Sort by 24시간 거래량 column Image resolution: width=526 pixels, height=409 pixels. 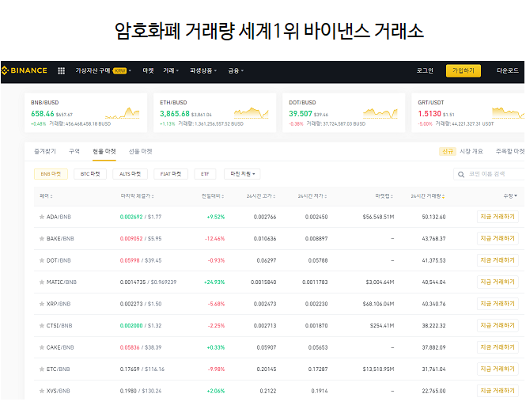(428, 196)
